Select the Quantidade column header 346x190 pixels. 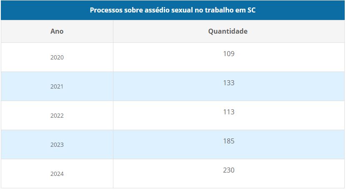[x=228, y=31]
